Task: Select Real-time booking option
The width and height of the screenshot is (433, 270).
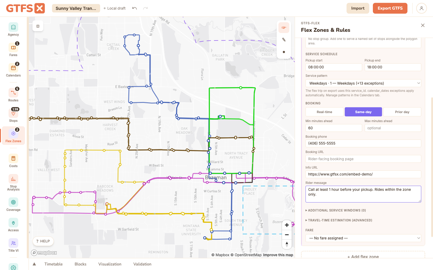Action: 324,112
